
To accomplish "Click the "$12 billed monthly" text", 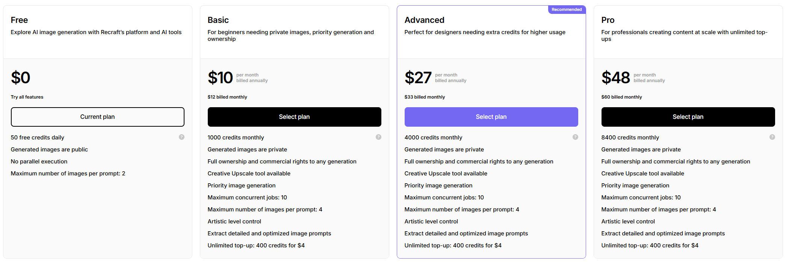I will (x=227, y=97).
